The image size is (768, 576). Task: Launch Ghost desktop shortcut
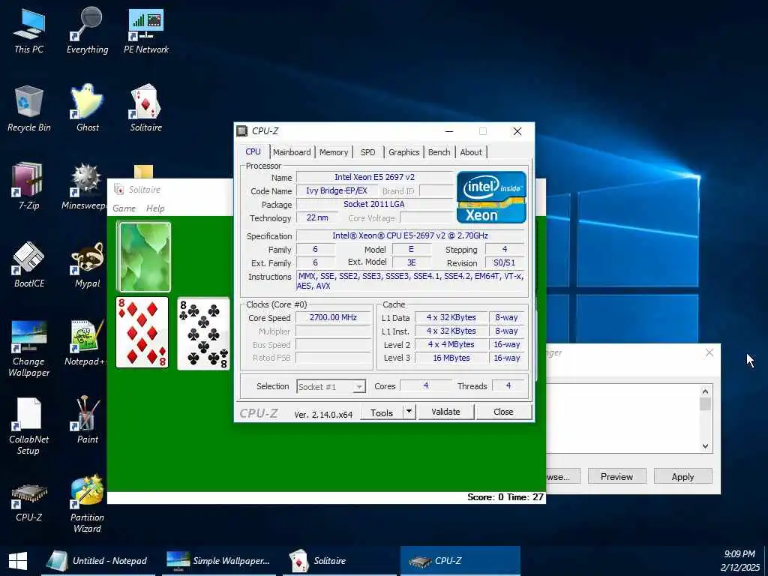point(87,109)
